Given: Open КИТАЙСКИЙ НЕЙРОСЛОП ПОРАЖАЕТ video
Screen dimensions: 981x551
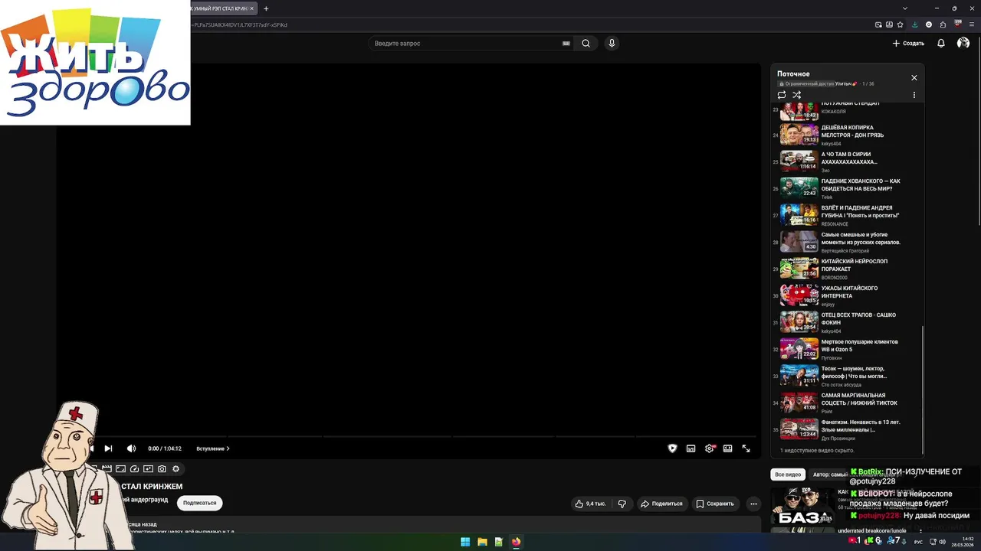Looking at the screenshot, I should pos(847,269).
